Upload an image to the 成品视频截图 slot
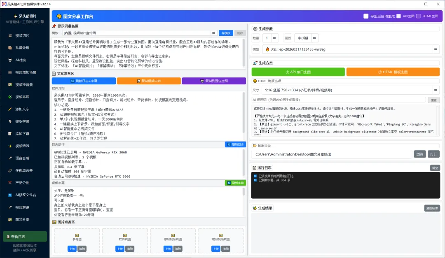The image size is (445, 258). pyautogui.click(x=215, y=249)
